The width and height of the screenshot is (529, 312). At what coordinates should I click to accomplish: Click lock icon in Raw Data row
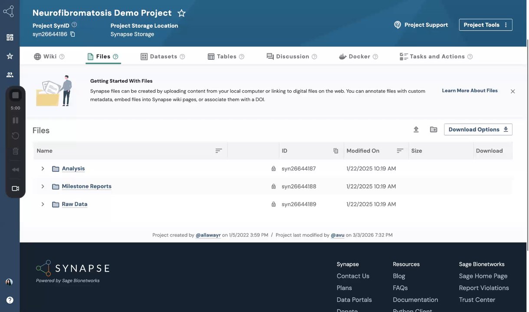coord(273,204)
